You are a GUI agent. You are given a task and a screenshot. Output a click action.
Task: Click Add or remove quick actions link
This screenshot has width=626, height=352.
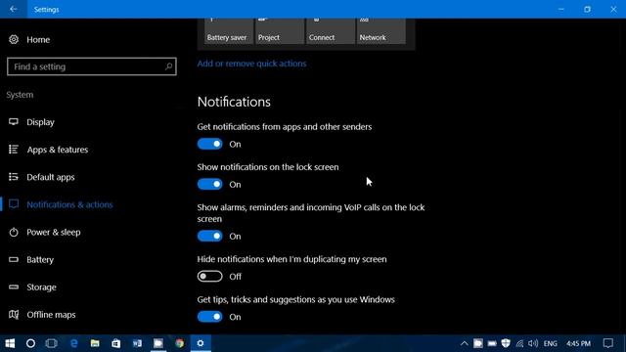[251, 64]
